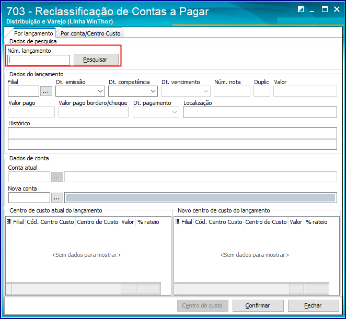Screen dimensions: 346x319
Task: Sort by % rateio in Novo grid
Action: (x=317, y=222)
